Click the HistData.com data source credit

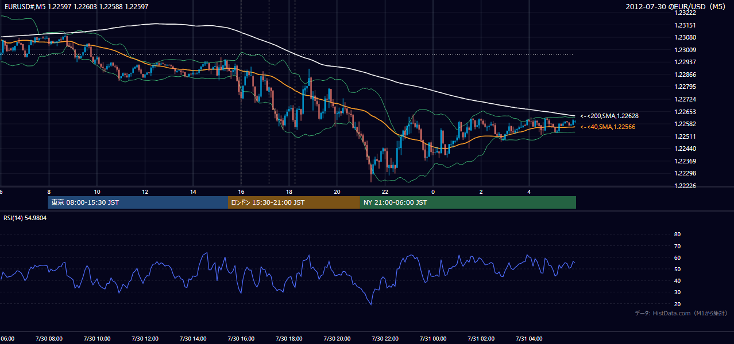pyautogui.click(x=681, y=313)
